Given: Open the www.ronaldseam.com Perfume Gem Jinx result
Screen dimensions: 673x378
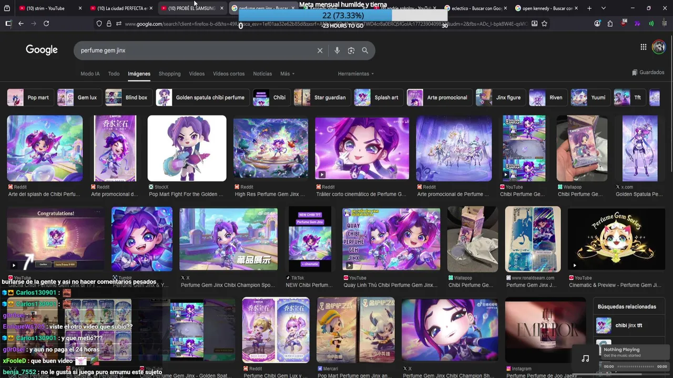Looking at the screenshot, I should 533,239.
